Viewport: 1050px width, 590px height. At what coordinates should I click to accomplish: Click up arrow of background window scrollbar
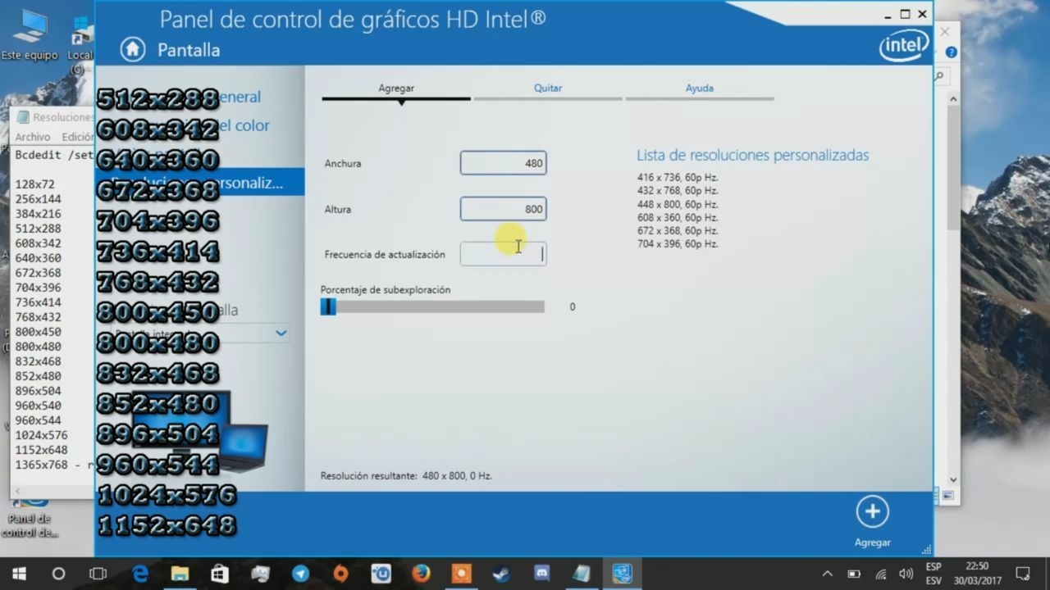pos(953,99)
